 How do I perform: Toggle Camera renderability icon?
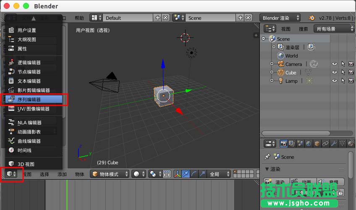point(351,64)
